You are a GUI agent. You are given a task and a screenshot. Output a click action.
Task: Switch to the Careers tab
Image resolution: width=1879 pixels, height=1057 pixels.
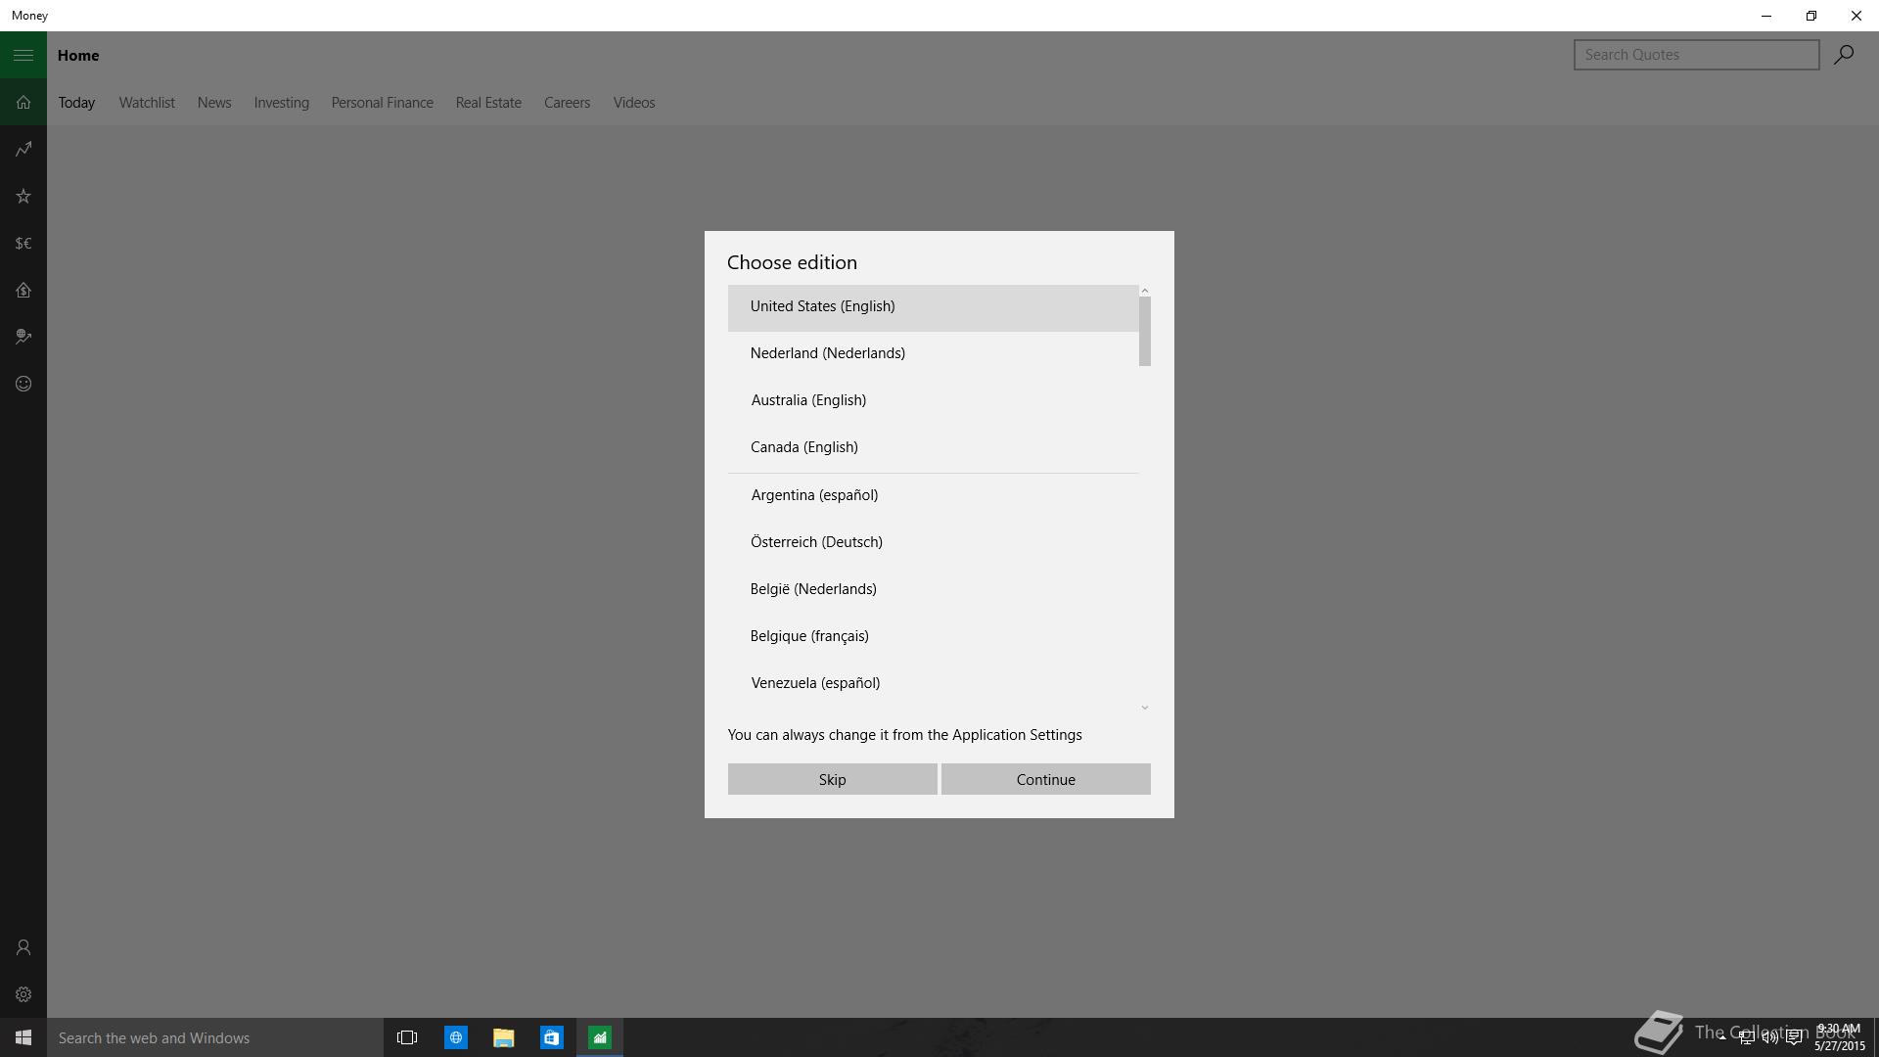567,103
